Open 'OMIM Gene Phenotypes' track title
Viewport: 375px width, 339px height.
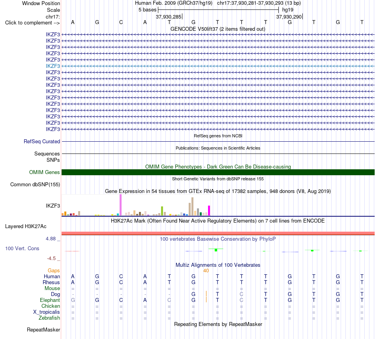click(218, 167)
